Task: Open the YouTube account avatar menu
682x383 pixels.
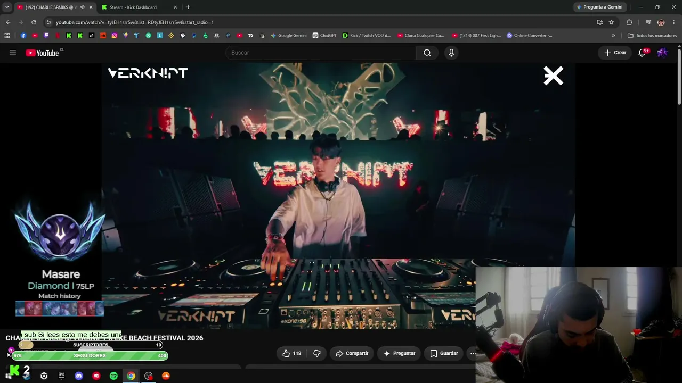Action: 662,53
